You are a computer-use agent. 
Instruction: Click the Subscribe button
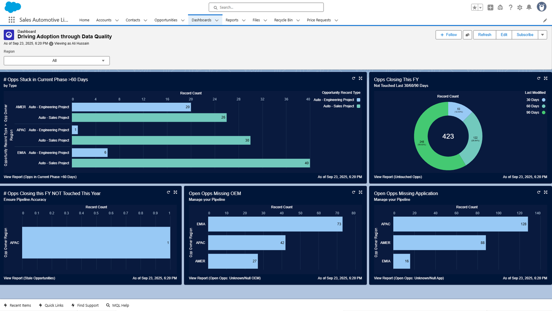(x=525, y=35)
